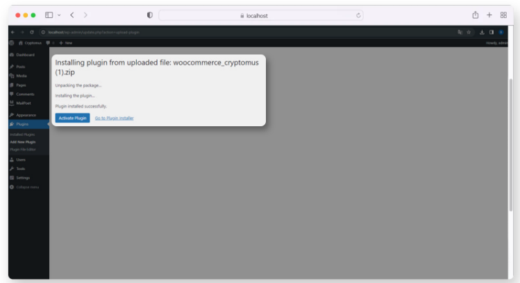Click the Media library sidebar icon
The width and height of the screenshot is (520, 283).
coord(12,76)
